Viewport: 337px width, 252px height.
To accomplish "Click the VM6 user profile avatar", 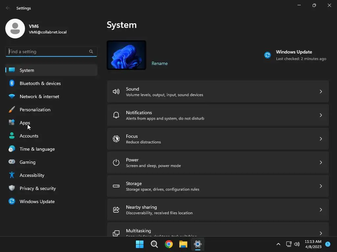I will (x=15, y=29).
